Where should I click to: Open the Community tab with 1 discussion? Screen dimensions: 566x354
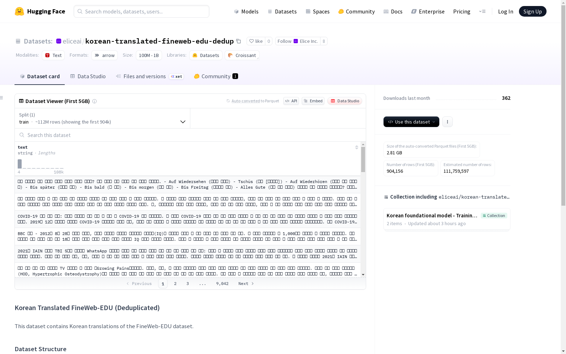tap(216, 76)
